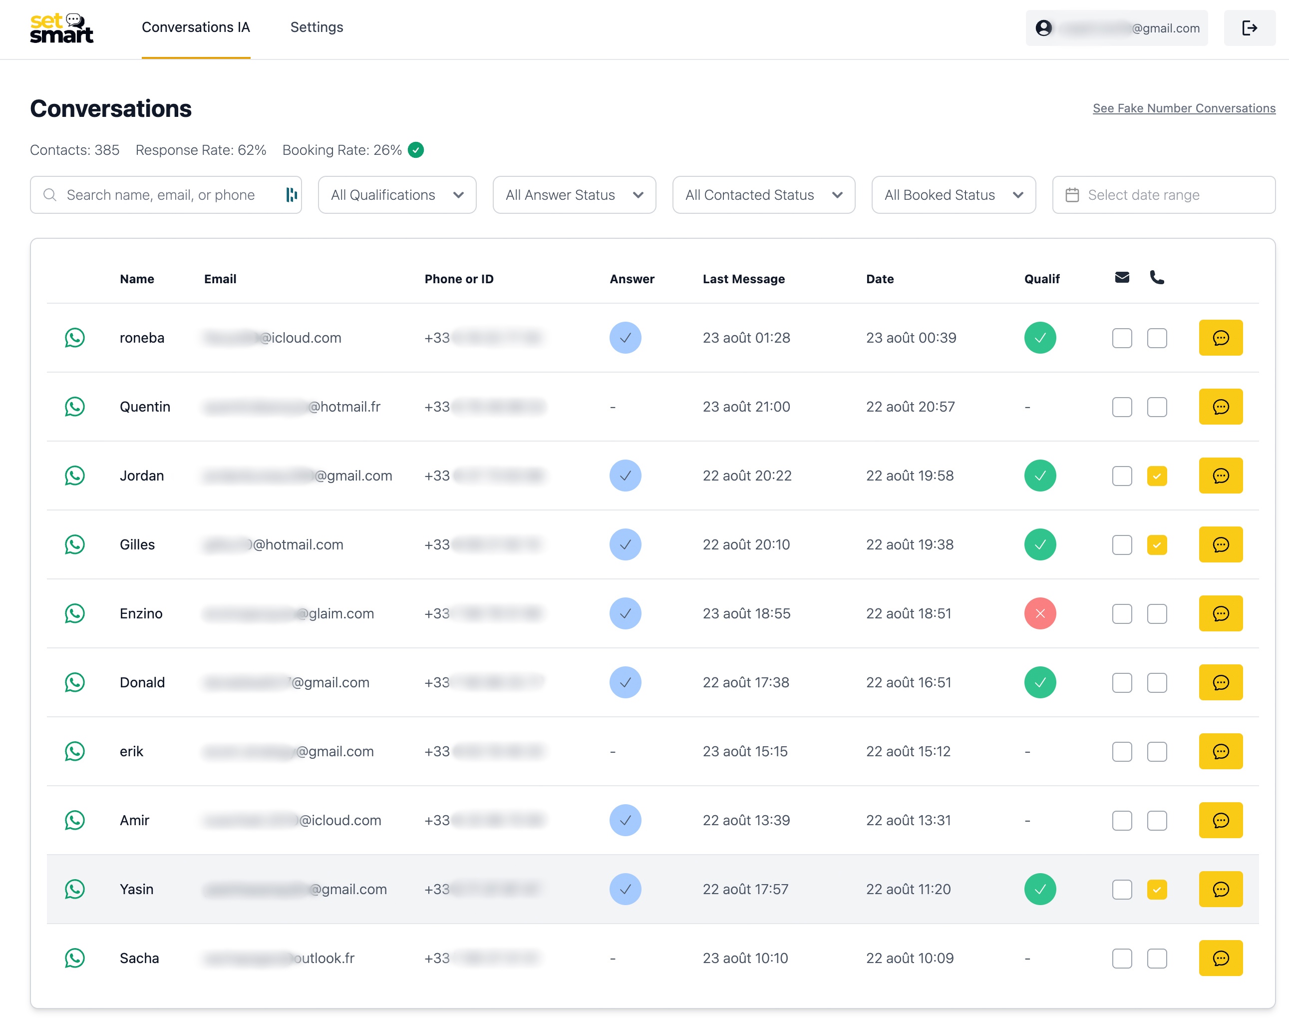
Task: Click the green booking rate checkmark badge
Action: coord(415,149)
